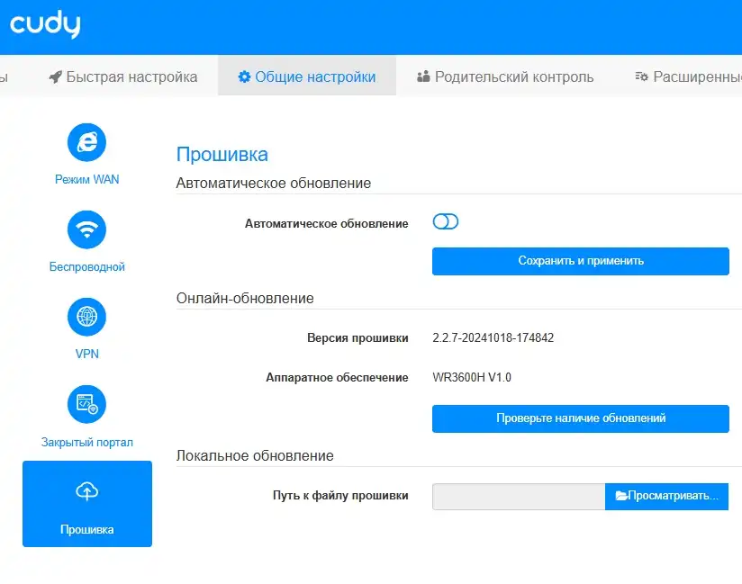Switch to the Родительский контроль tab
Viewport: 742px width, 584px height.
pos(514,76)
